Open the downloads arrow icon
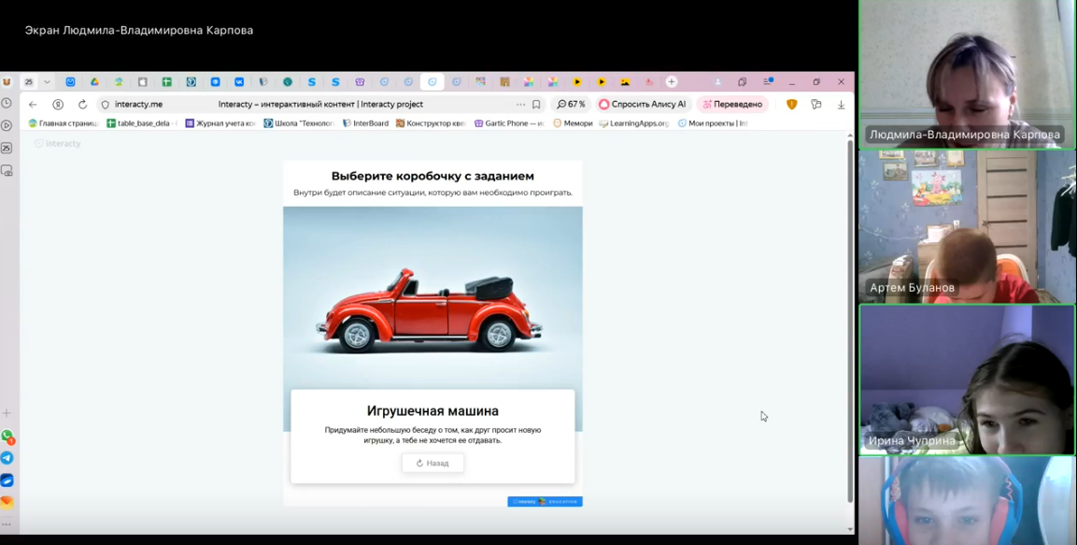This screenshot has height=545, width=1077. (841, 105)
